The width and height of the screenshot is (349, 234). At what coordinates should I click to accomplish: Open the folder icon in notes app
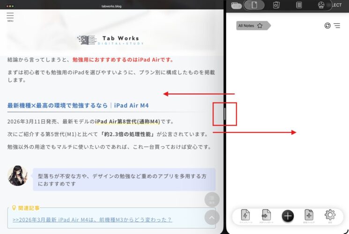pyautogui.click(x=236, y=6)
